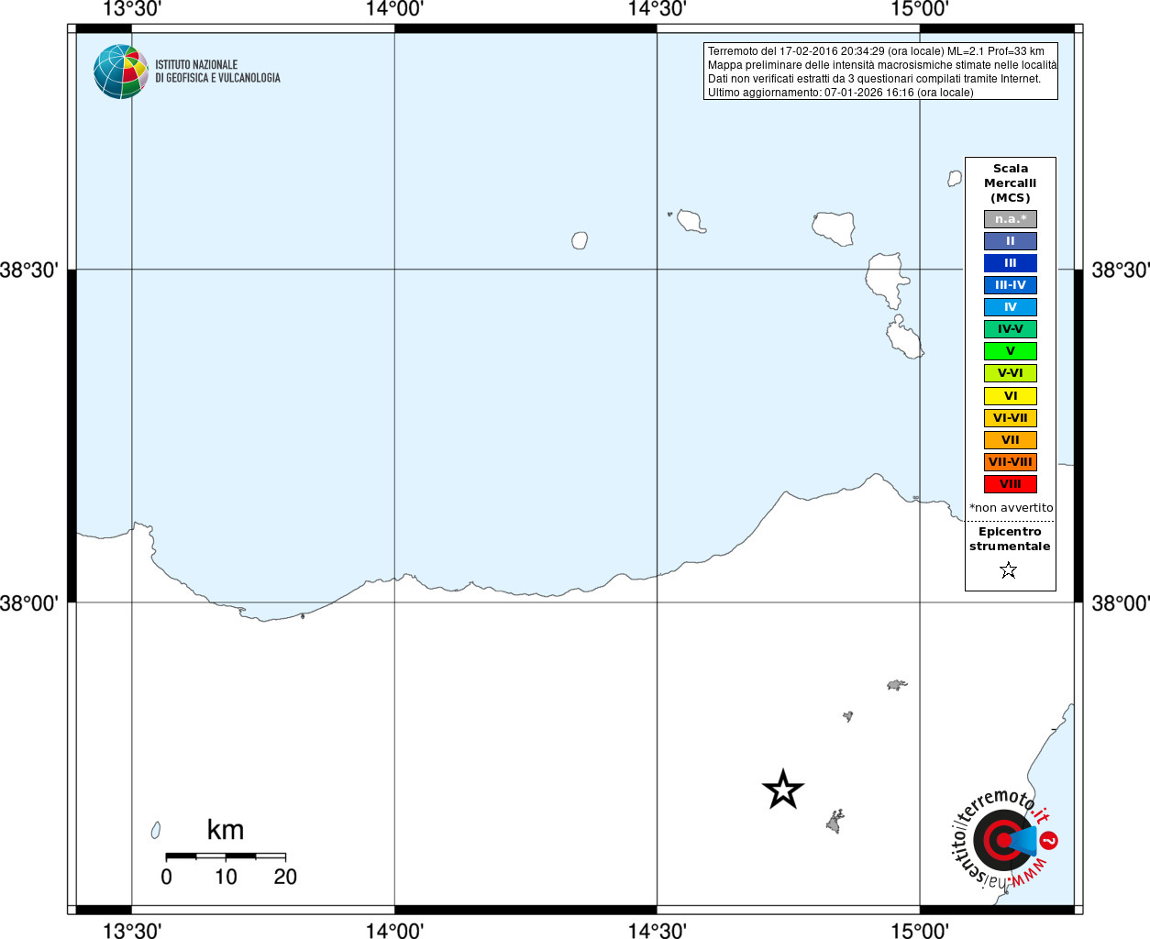Viewport: 1150px width, 939px height.
Task: Click the 'Scala Mercalli (MCS)' legend title
Action: click(1011, 183)
